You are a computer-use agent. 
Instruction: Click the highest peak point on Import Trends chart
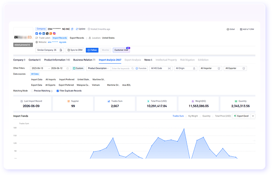pyautogui.click(x=184, y=129)
